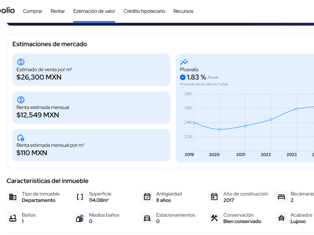The width and height of the screenshot is (314, 235).
Task: Click the brackets icon next to Superficie
Action: tap(80, 197)
